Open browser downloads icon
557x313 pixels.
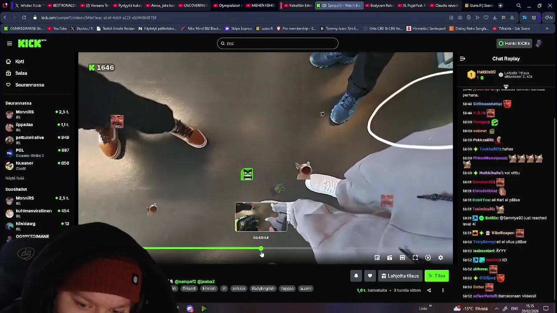[x=495, y=17]
